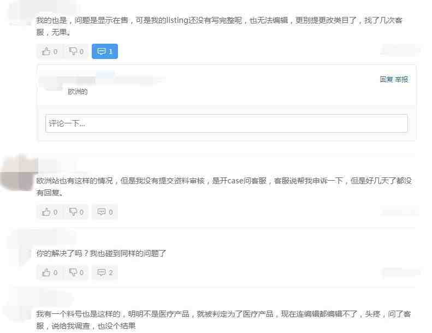Dislike the 你的解决了吗 comment

coord(76,272)
